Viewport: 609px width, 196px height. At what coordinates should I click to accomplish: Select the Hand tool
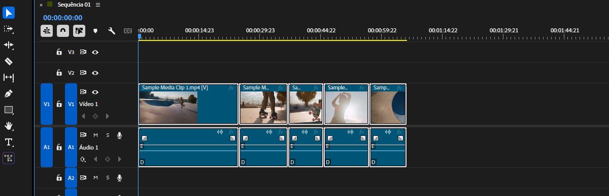tap(9, 126)
